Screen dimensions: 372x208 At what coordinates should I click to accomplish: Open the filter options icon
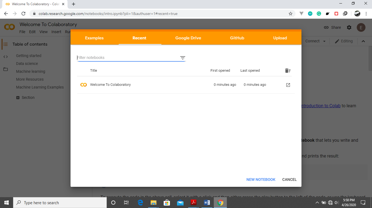[182, 58]
